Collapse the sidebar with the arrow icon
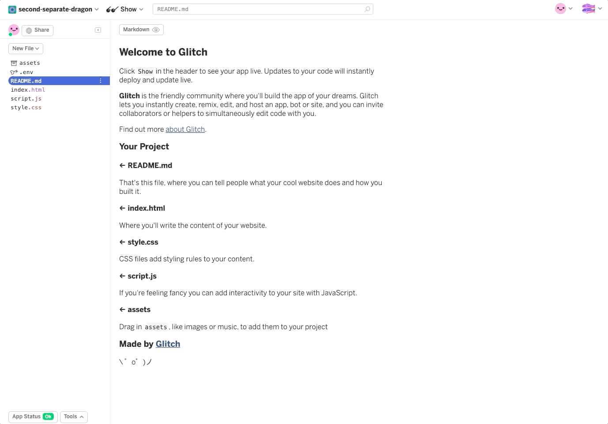Image resolution: width=608 pixels, height=424 pixels. (x=98, y=30)
